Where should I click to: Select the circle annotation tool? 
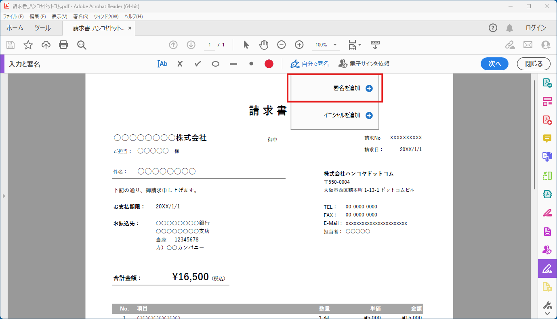[215, 63]
